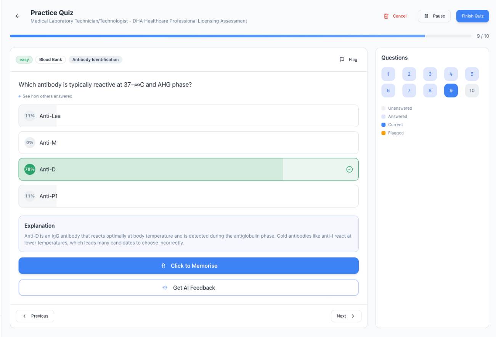
Task: Click the green checkmark on Anti-D
Action: point(349,169)
